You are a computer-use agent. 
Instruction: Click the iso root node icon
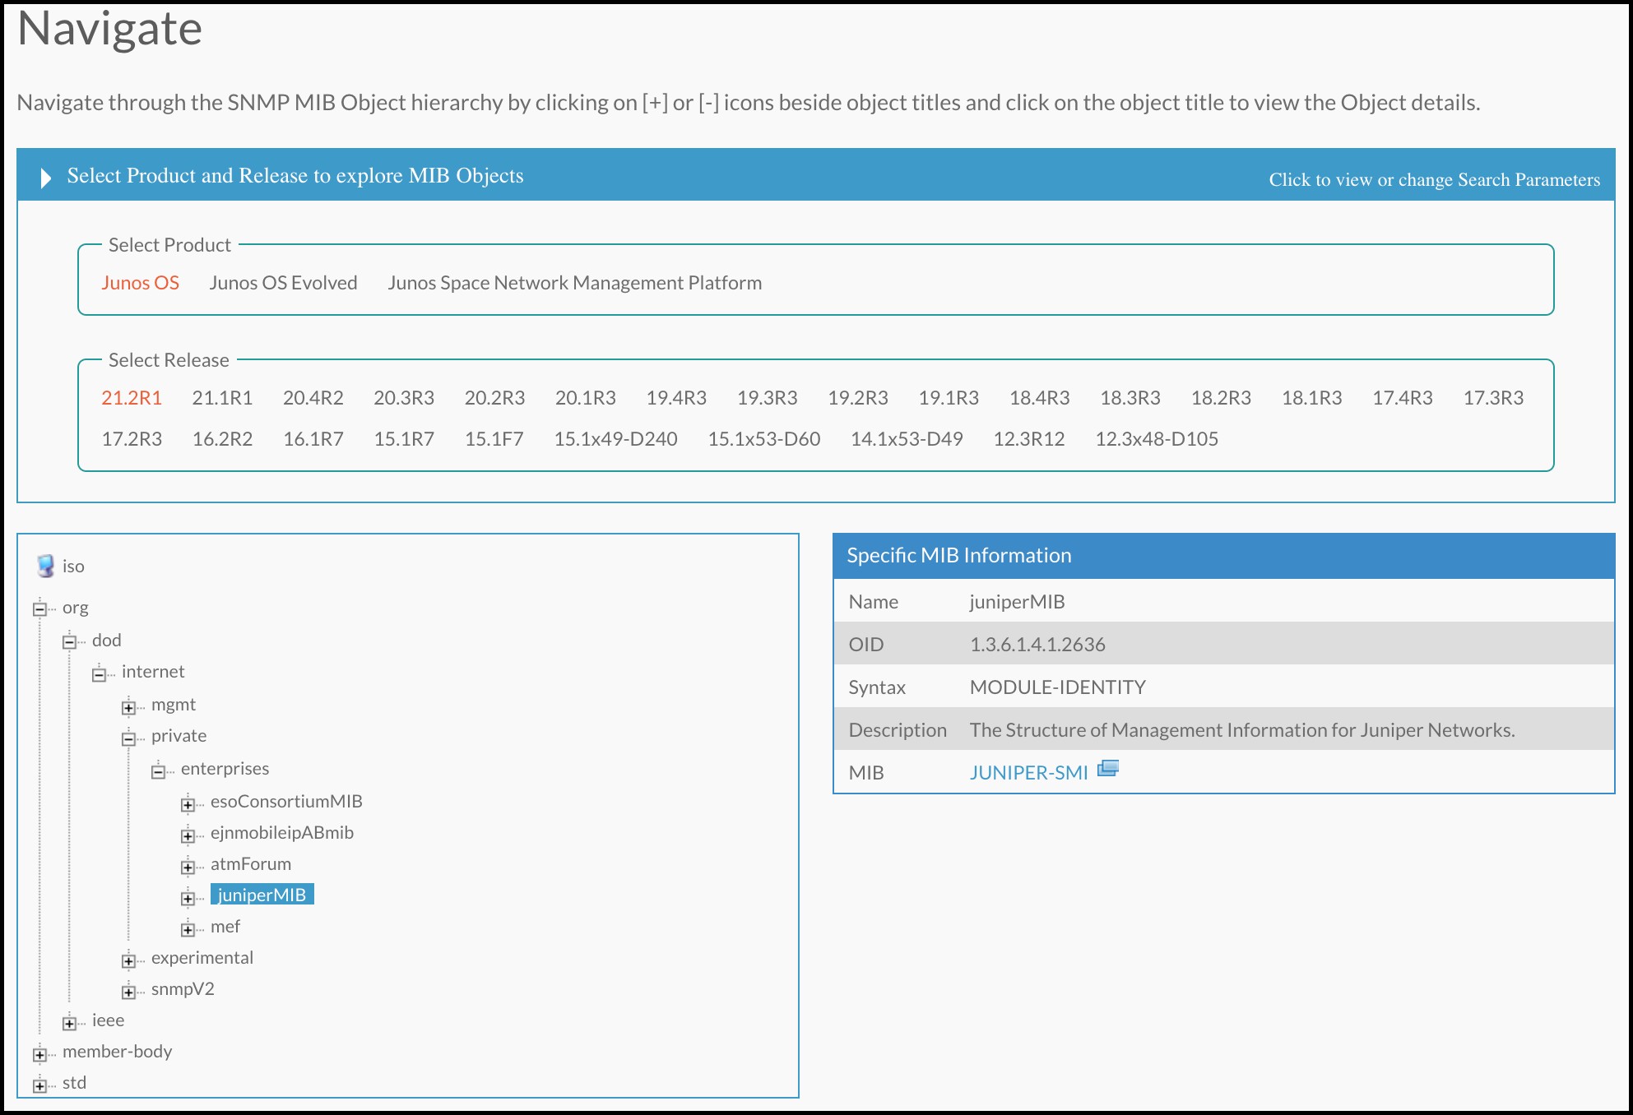point(45,566)
